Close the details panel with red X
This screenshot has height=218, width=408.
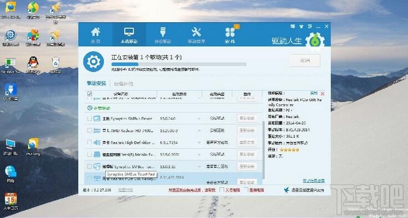323,94
